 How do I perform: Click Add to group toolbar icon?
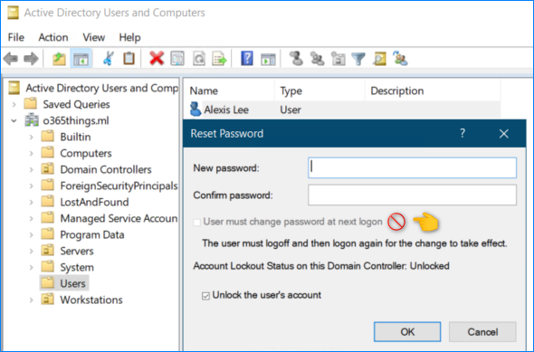tap(400, 58)
